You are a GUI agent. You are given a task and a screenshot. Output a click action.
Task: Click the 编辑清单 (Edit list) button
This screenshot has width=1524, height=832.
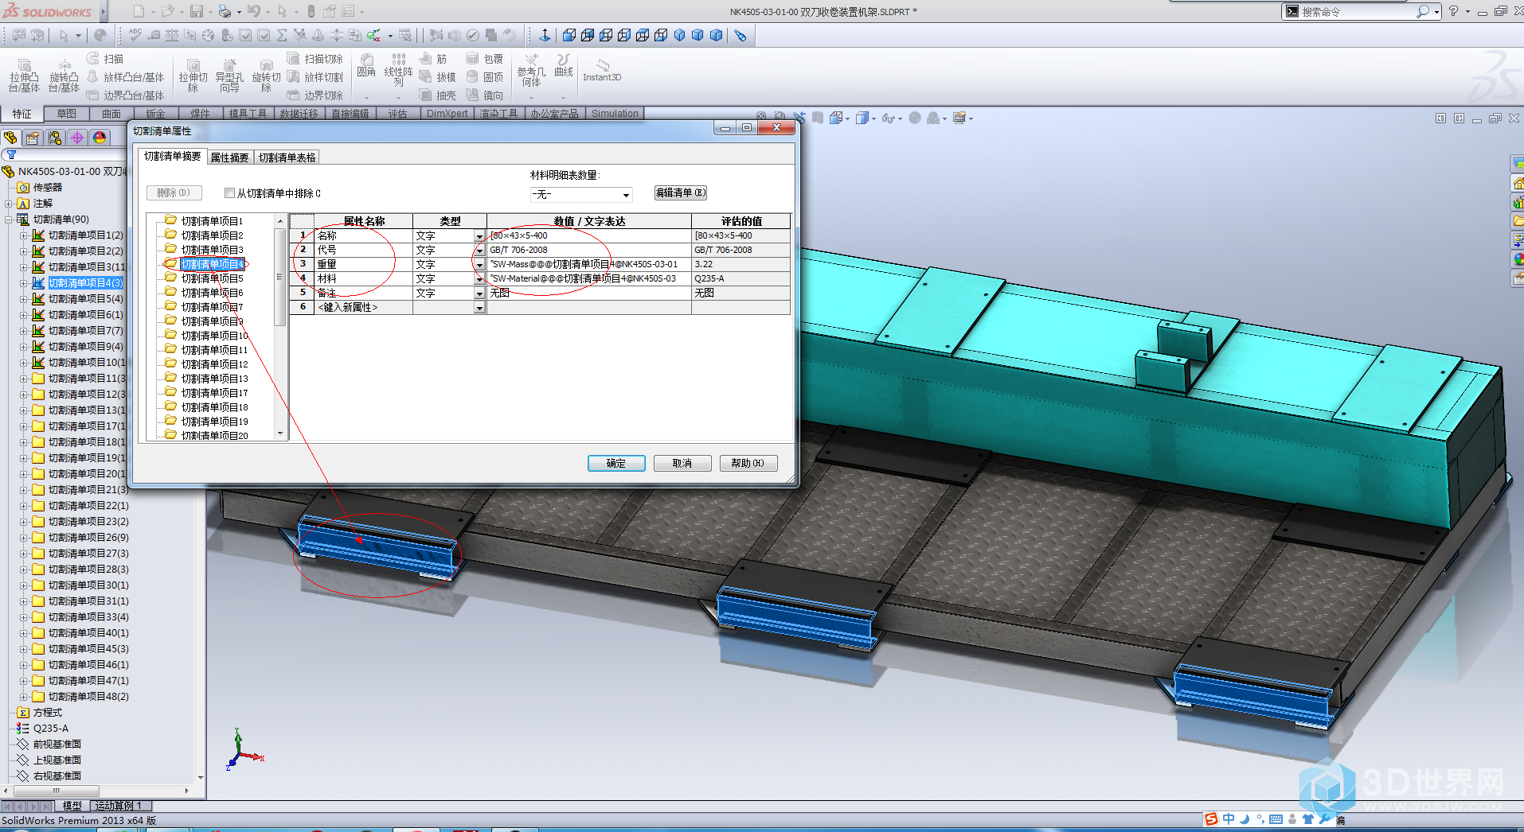tap(681, 192)
